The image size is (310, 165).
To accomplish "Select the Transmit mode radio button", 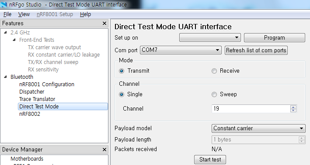I will click(122, 71).
